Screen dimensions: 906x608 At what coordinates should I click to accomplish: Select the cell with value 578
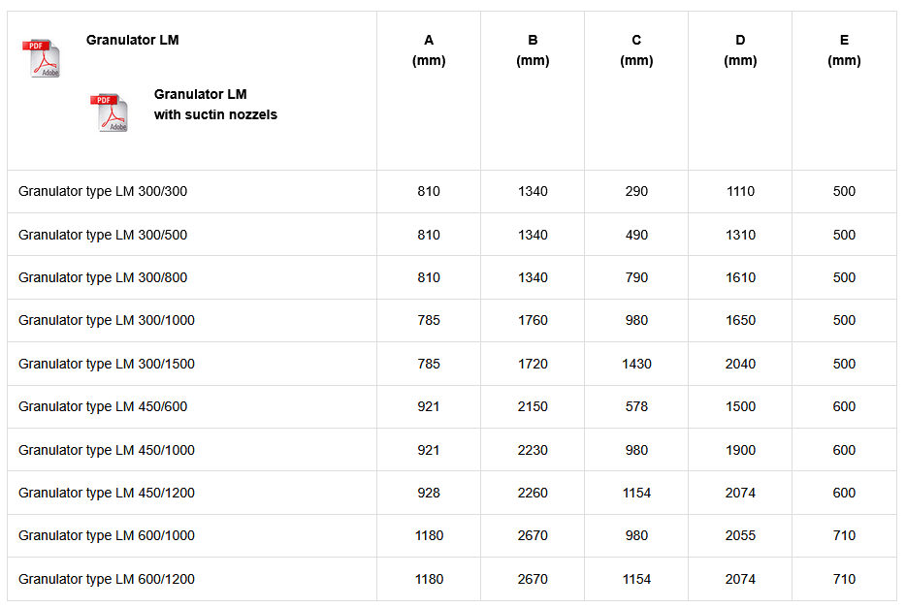[x=636, y=406]
